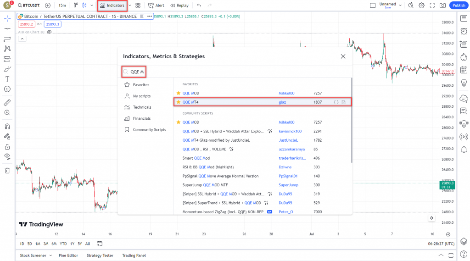The height and width of the screenshot is (261, 470).
Task: Open the 15m interval selector
Action: (x=62, y=6)
